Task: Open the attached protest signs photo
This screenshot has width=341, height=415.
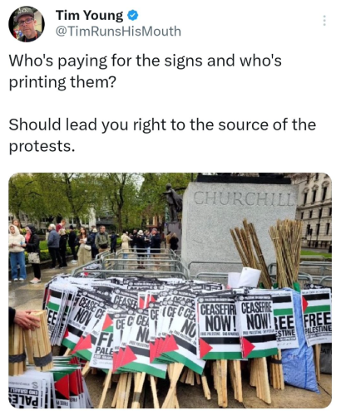Action: pos(170,290)
